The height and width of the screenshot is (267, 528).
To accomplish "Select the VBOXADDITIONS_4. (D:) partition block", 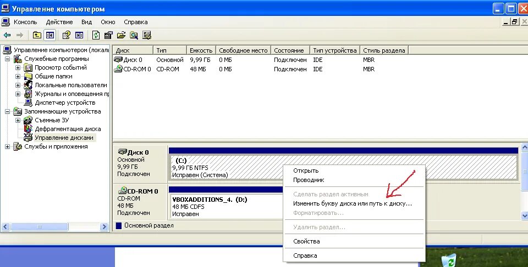I will coord(226,207).
